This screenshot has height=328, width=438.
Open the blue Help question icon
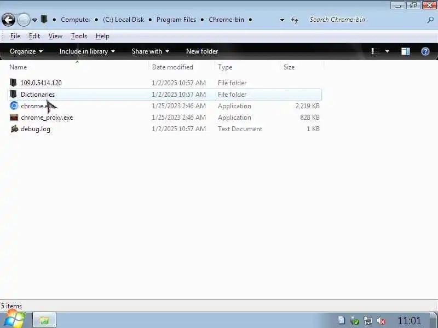425,51
